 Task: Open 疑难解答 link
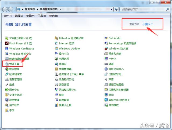pos(64,100)
